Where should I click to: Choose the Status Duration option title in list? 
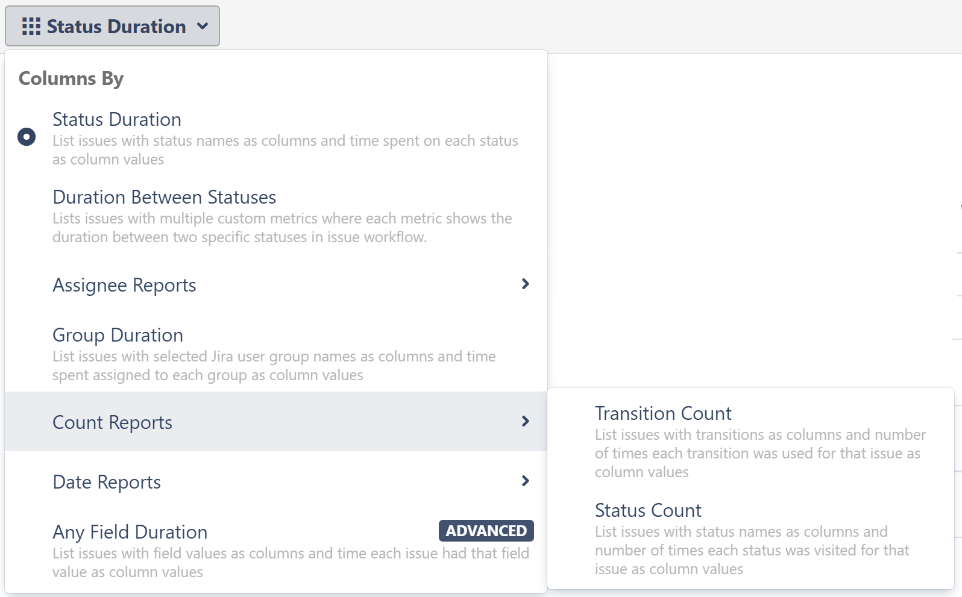tap(117, 119)
